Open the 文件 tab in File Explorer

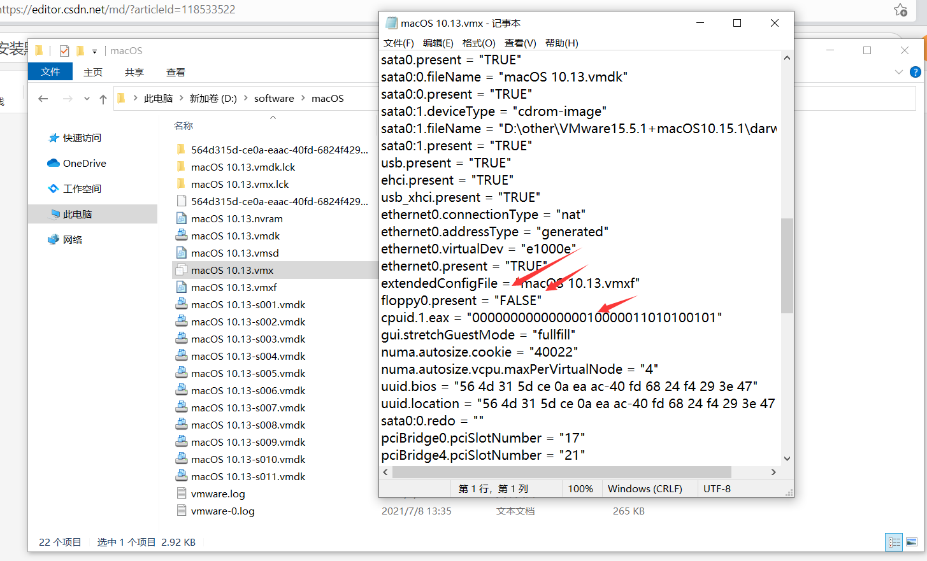point(50,72)
